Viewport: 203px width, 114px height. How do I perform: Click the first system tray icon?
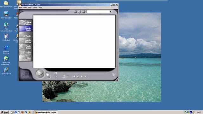point(185,112)
